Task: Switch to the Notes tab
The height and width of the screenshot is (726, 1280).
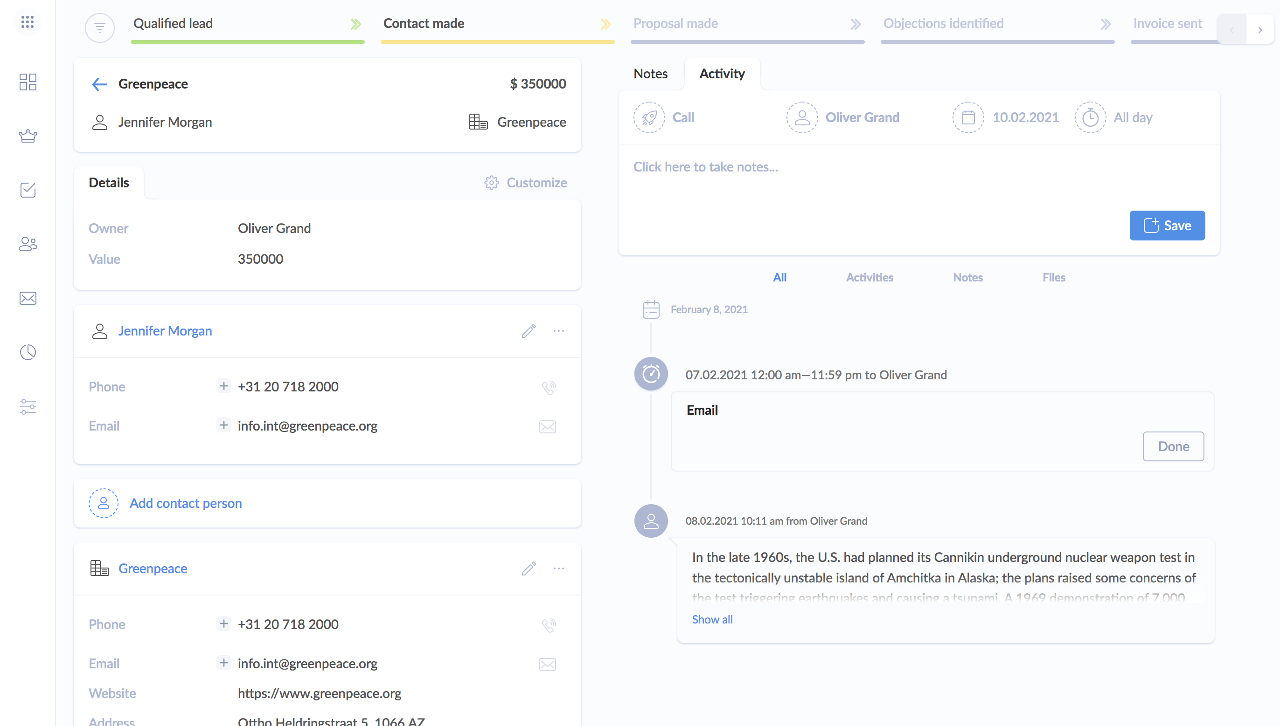Action: [650, 74]
